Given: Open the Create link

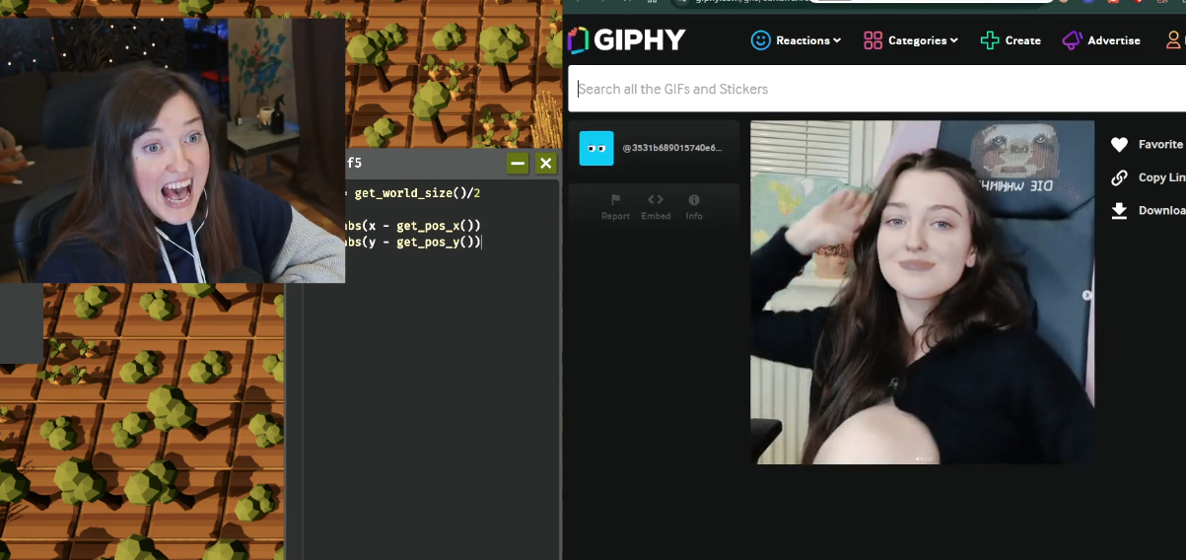Looking at the screenshot, I should click(x=1022, y=40).
